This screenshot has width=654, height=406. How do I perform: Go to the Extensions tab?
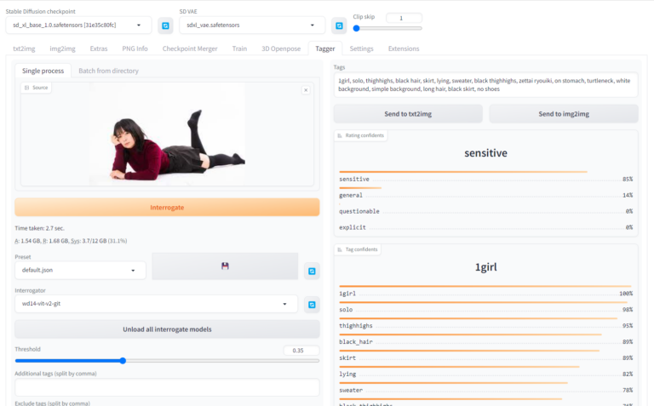[x=404, y=49]
